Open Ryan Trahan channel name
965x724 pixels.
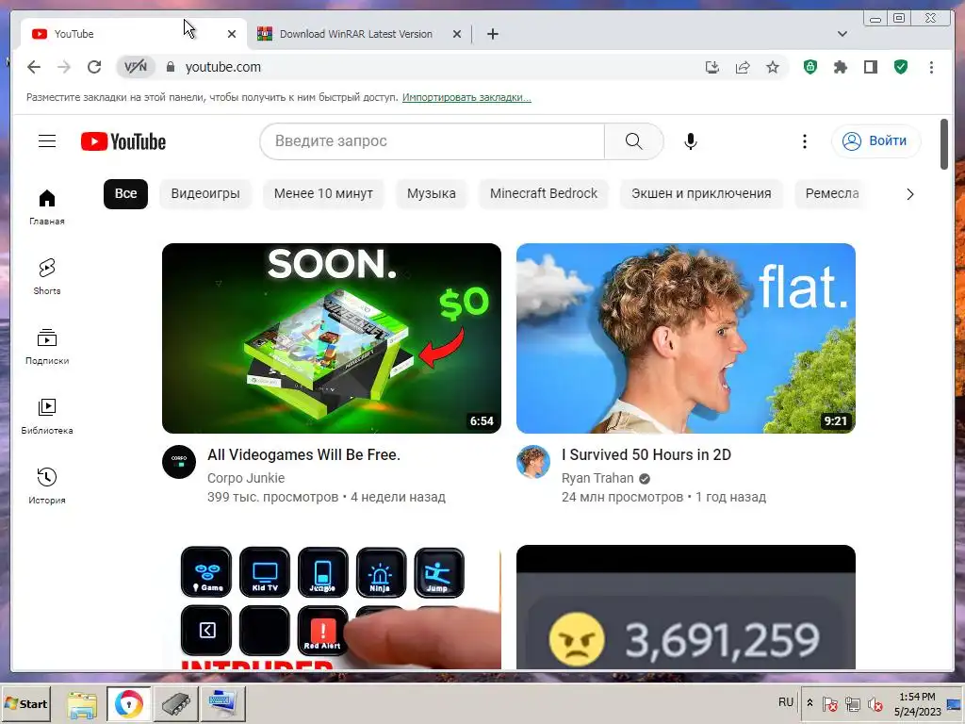click(x=597, y=478)
